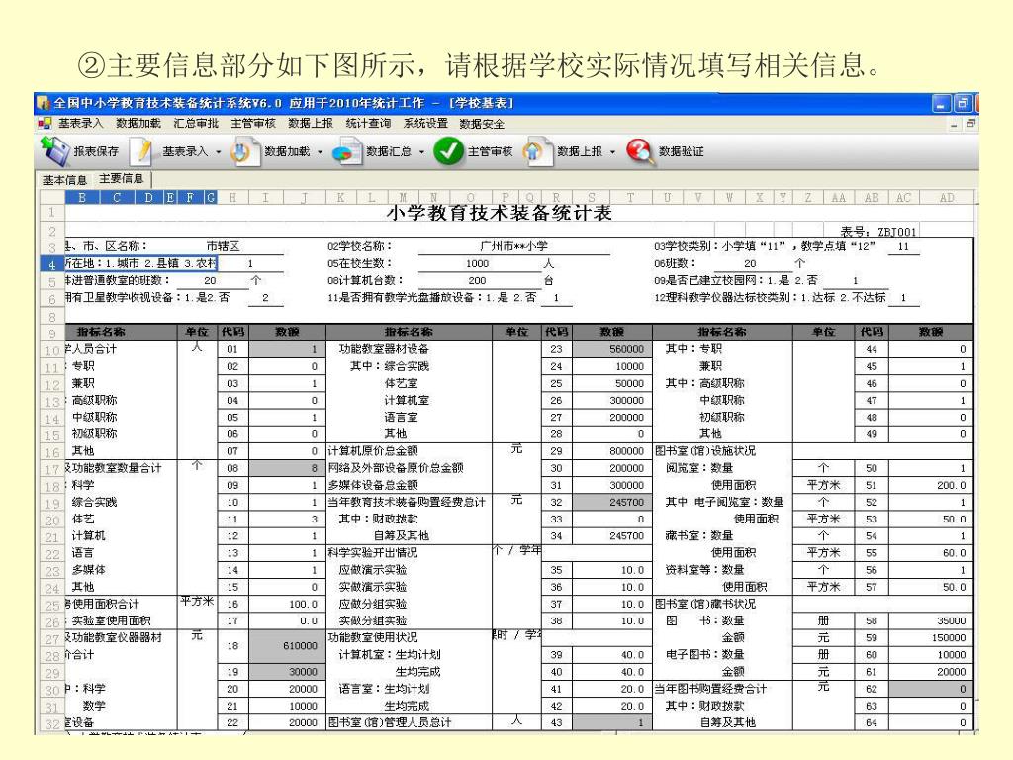1013x760 pixels.
Task: Click the value 100.0 for code 16
Action: tap(287, 604)
